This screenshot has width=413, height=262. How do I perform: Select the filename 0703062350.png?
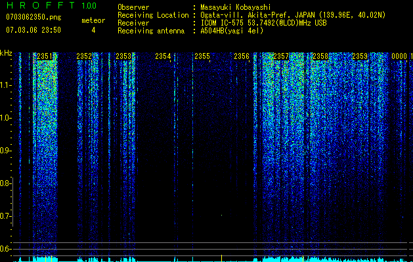click(x=33, y=18)
